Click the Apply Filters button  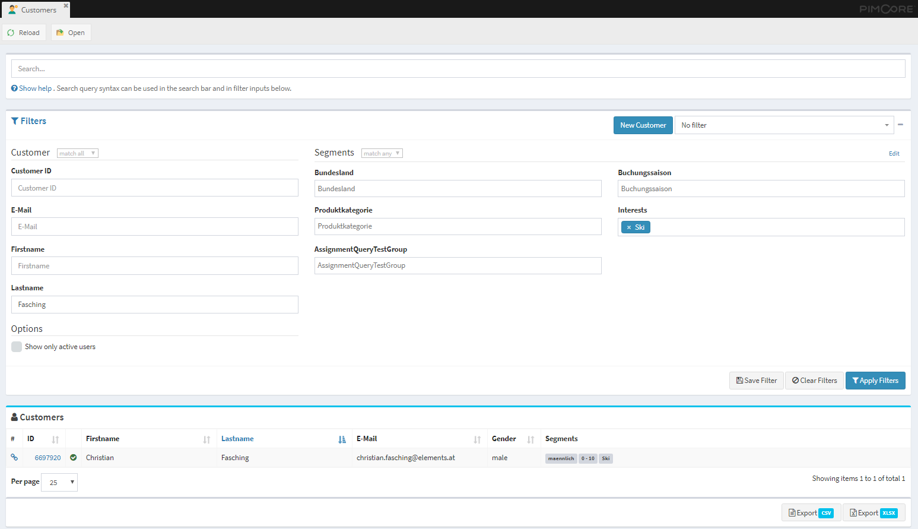pos(875,381)
